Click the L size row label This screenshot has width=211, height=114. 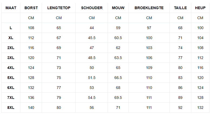11,28
